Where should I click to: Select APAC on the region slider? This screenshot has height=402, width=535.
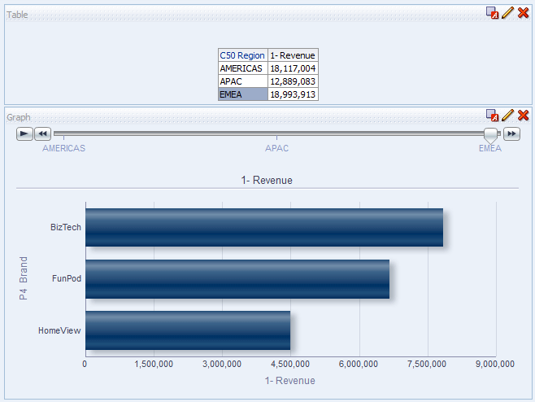pos(276,148)
